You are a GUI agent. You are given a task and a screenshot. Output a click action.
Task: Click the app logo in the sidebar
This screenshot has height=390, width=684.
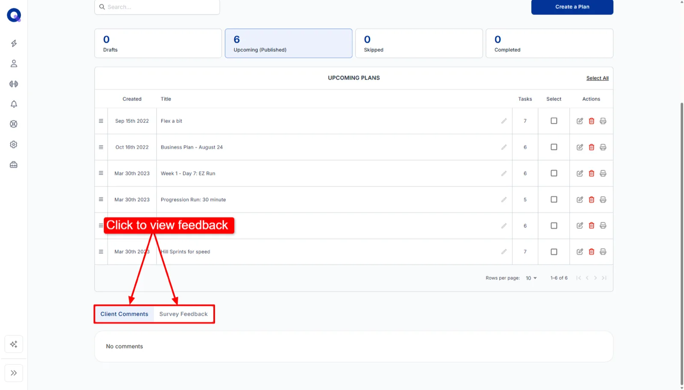click(14, 15)
